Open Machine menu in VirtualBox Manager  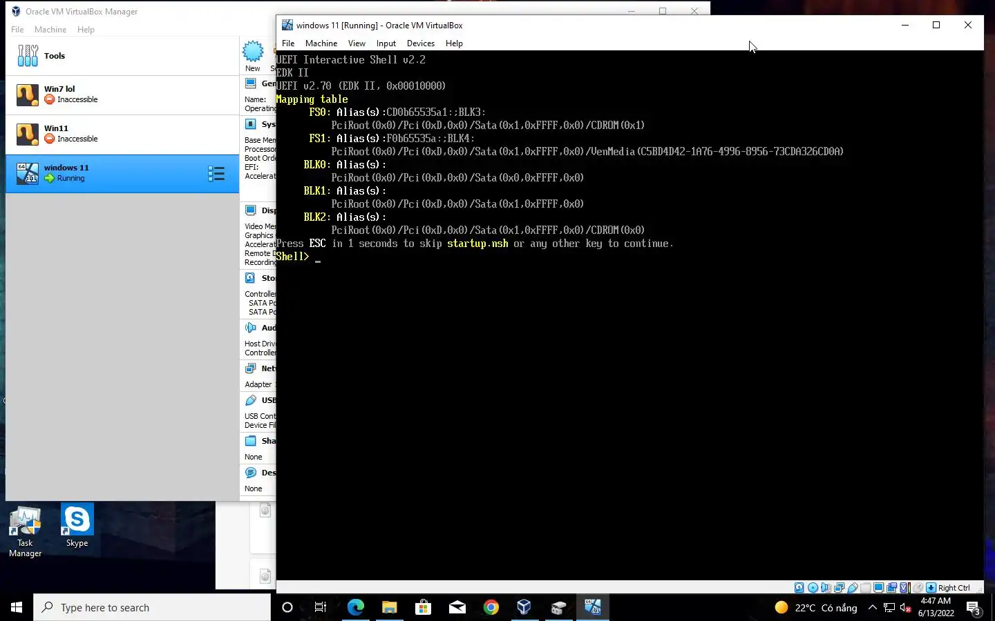pyautogui.click(x=50, y=30)
